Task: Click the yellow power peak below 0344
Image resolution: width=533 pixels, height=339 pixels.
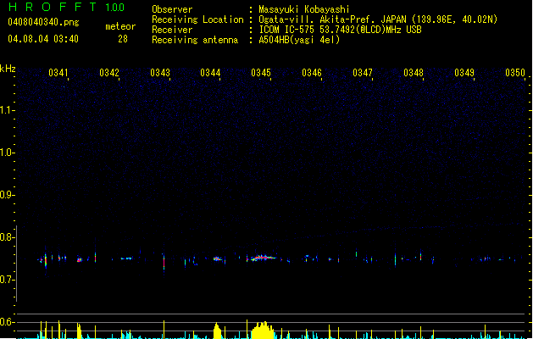Action: click(x=217, y=331)
